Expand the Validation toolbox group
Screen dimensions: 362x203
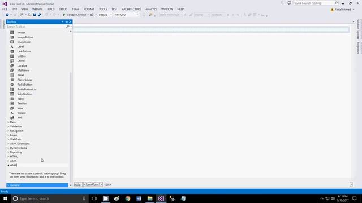[x=8, y=126]
